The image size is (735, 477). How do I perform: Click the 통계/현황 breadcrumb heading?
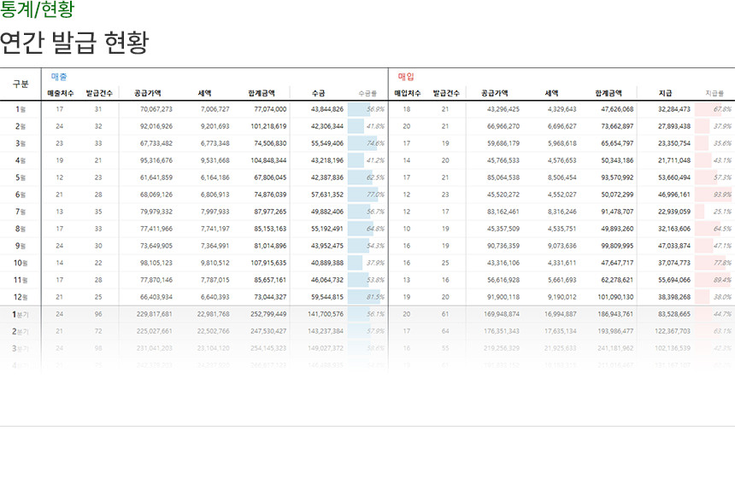[x=37, y=10]
